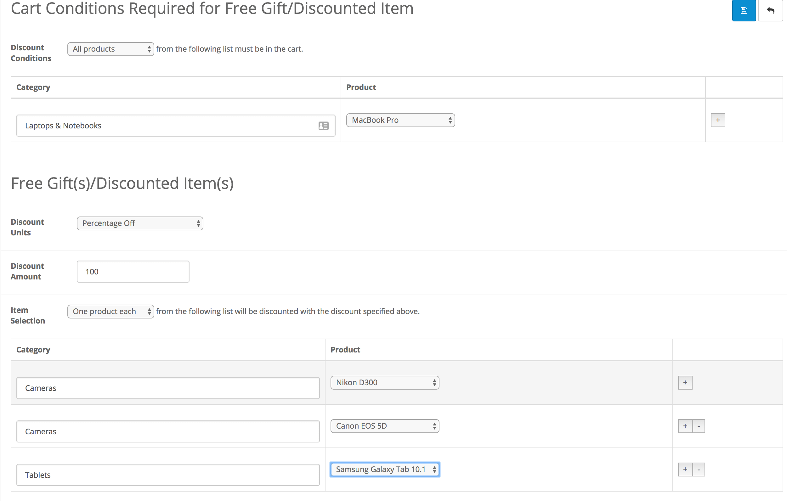Click the Discount Conditions label

coord(31,53)
